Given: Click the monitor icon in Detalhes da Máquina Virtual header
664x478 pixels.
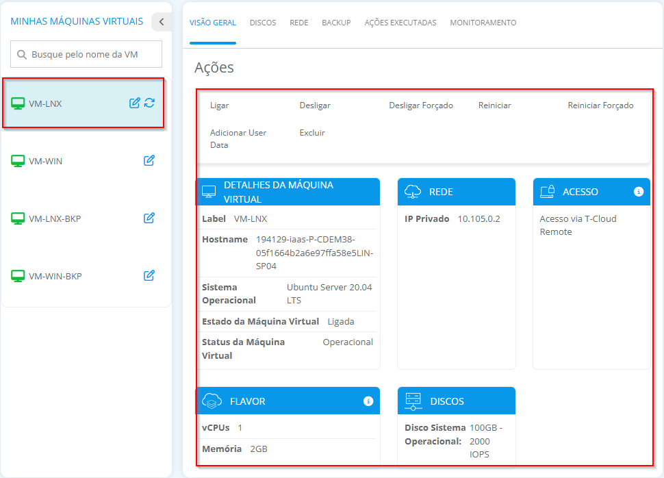Looking at the screenshot, I should 209,192.
